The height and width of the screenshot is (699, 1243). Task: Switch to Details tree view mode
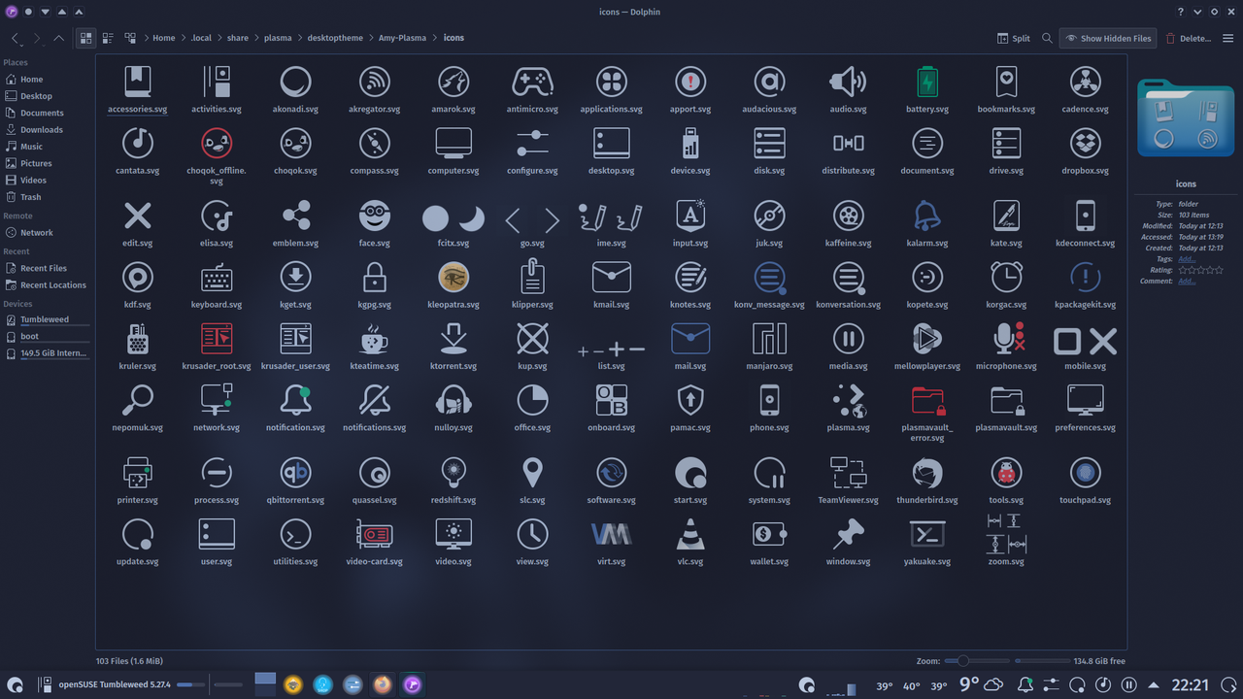[x=130, y=38]
